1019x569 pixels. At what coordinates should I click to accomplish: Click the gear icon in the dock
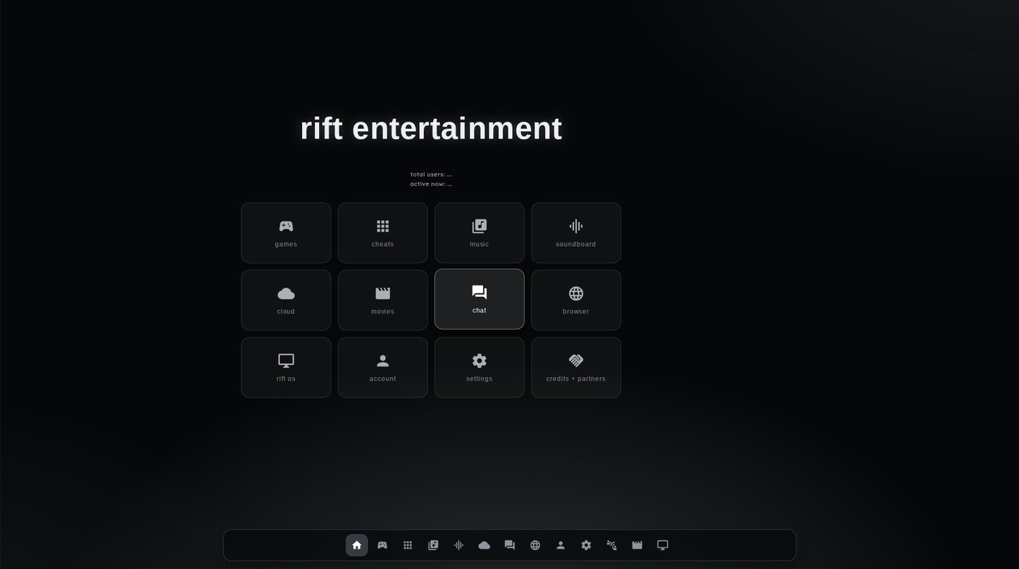pyautogui.click(x=586, y=545)
